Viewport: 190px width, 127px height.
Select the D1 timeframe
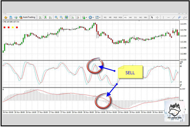click(136, 17)
